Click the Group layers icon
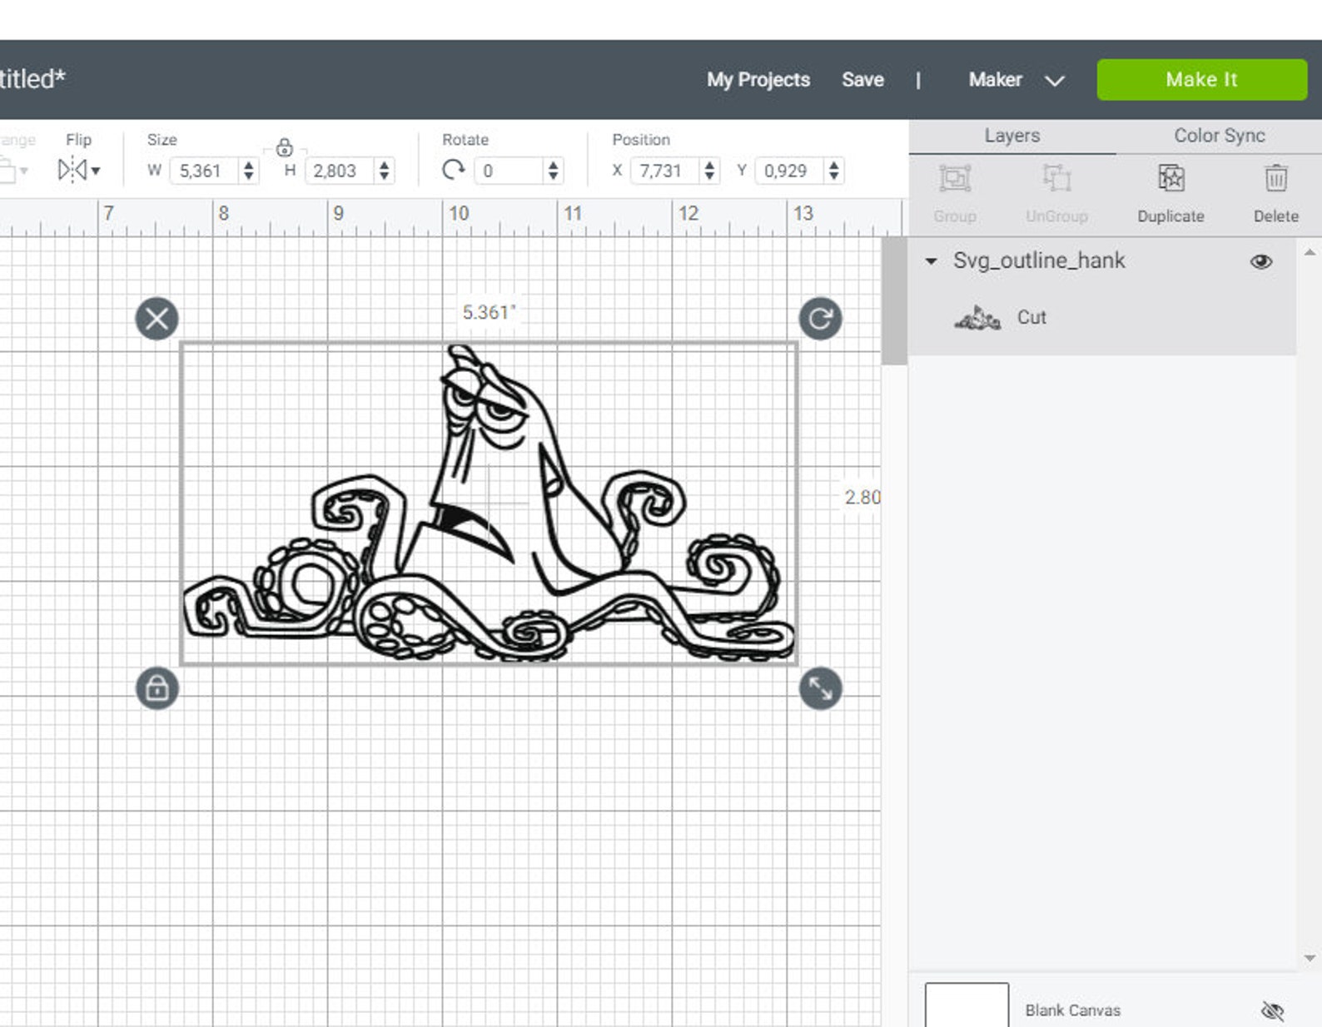The width and height of the screenshot is (1322, 1027). point(954,178)
